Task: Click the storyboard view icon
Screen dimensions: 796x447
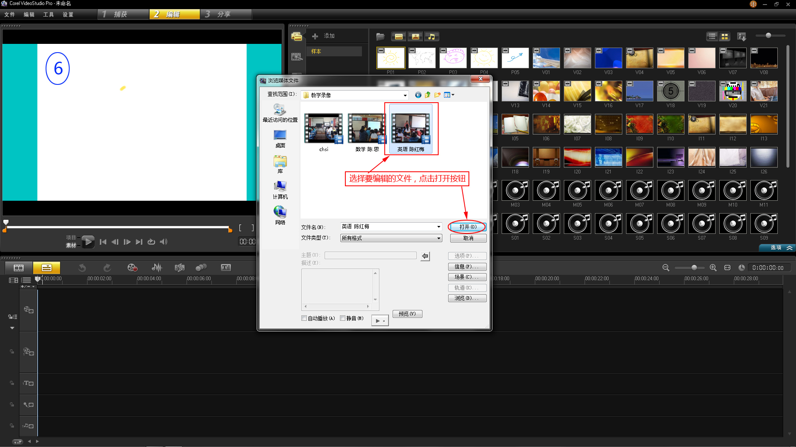Action: point(19,268)
